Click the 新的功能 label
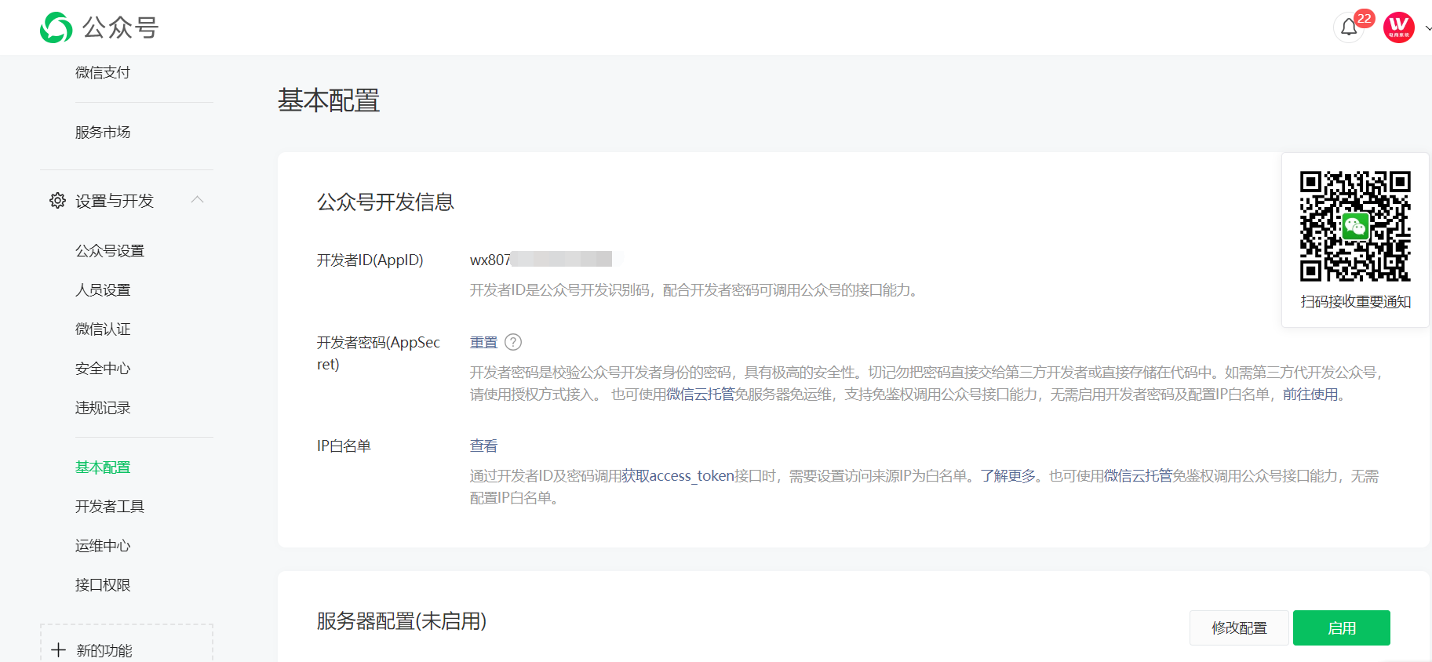Viewport: 1432px width, 662px height. tap(104, 651)
